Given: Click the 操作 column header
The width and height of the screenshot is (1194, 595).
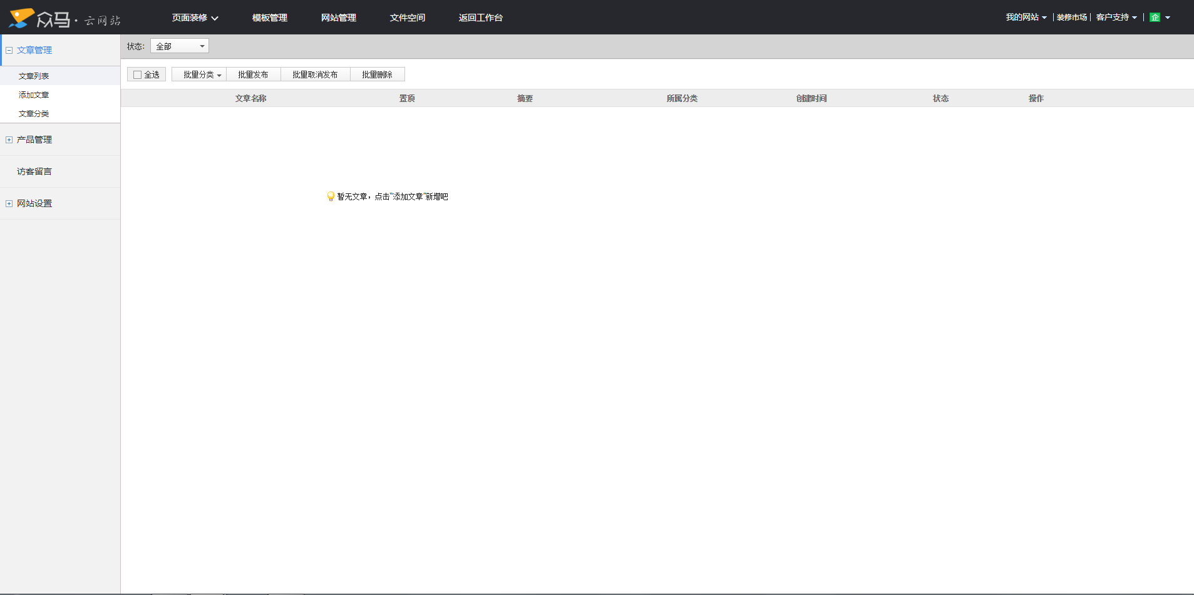Looking at the screenshot, I should [x=1036, y=98].
